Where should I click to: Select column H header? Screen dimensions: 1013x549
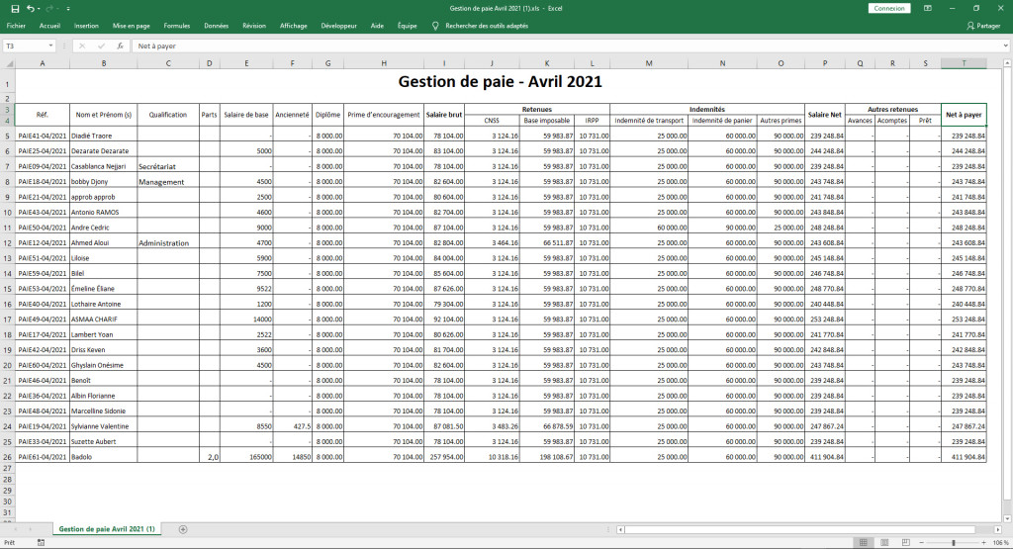[384, 63]
